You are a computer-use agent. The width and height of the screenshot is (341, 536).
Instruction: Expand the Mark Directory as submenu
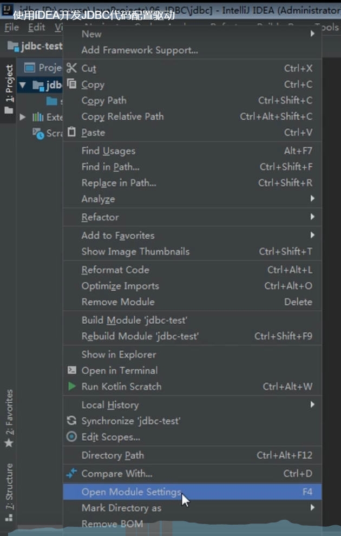tap(312, 507)
